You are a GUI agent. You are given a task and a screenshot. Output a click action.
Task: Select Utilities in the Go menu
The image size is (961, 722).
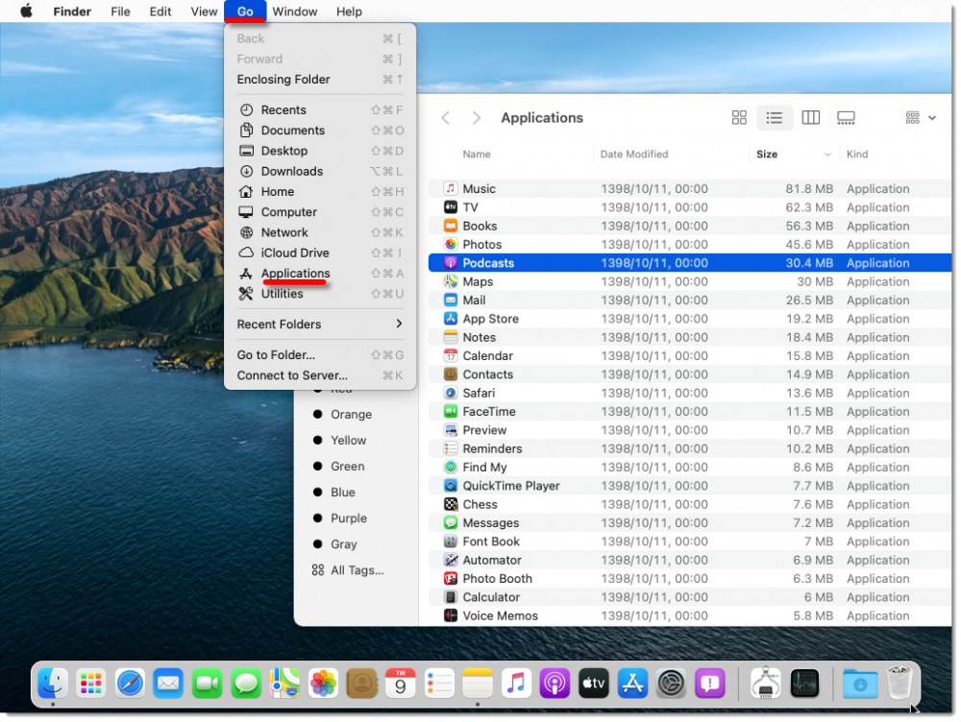tap(283, 294)
